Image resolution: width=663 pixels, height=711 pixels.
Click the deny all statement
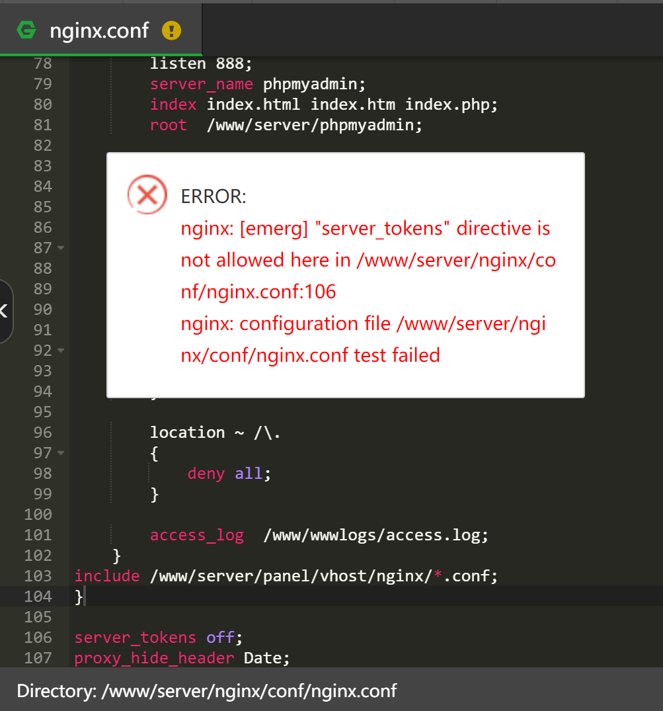click(x=229, y=474)
